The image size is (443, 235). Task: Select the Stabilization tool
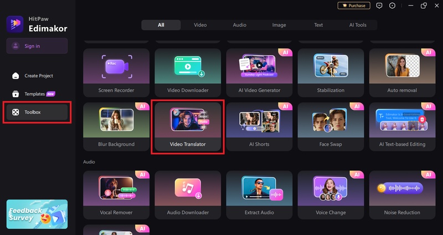[331, 73]
